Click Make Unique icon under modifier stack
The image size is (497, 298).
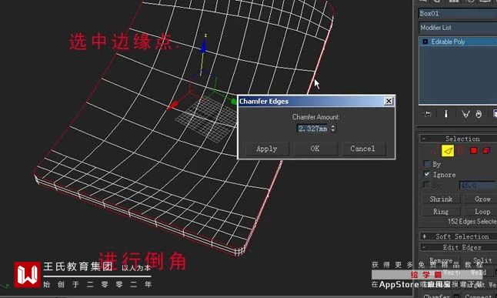(465, 114)
